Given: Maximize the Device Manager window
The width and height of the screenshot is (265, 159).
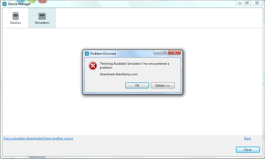Looking at the screenshot, I should [x=247, y=3].
